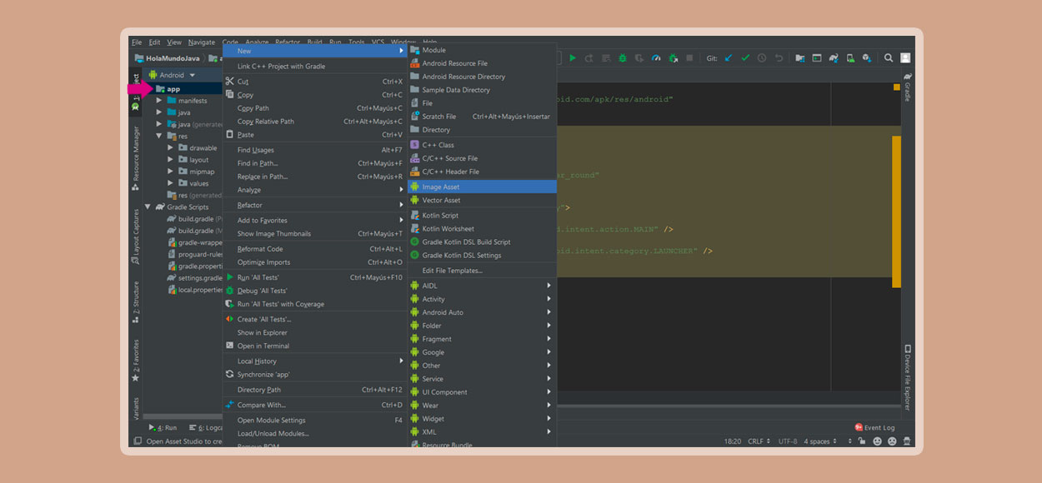The height and width of the screenshot is (483, 1042).
Task: Open the View menu
Action: click(x=174, y=42)
